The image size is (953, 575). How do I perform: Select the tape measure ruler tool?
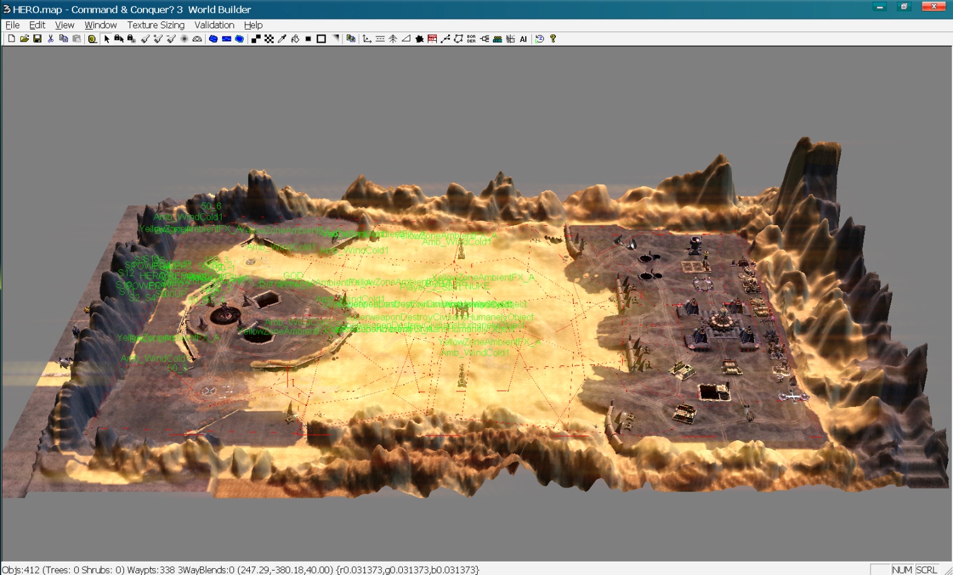point(92,39)
